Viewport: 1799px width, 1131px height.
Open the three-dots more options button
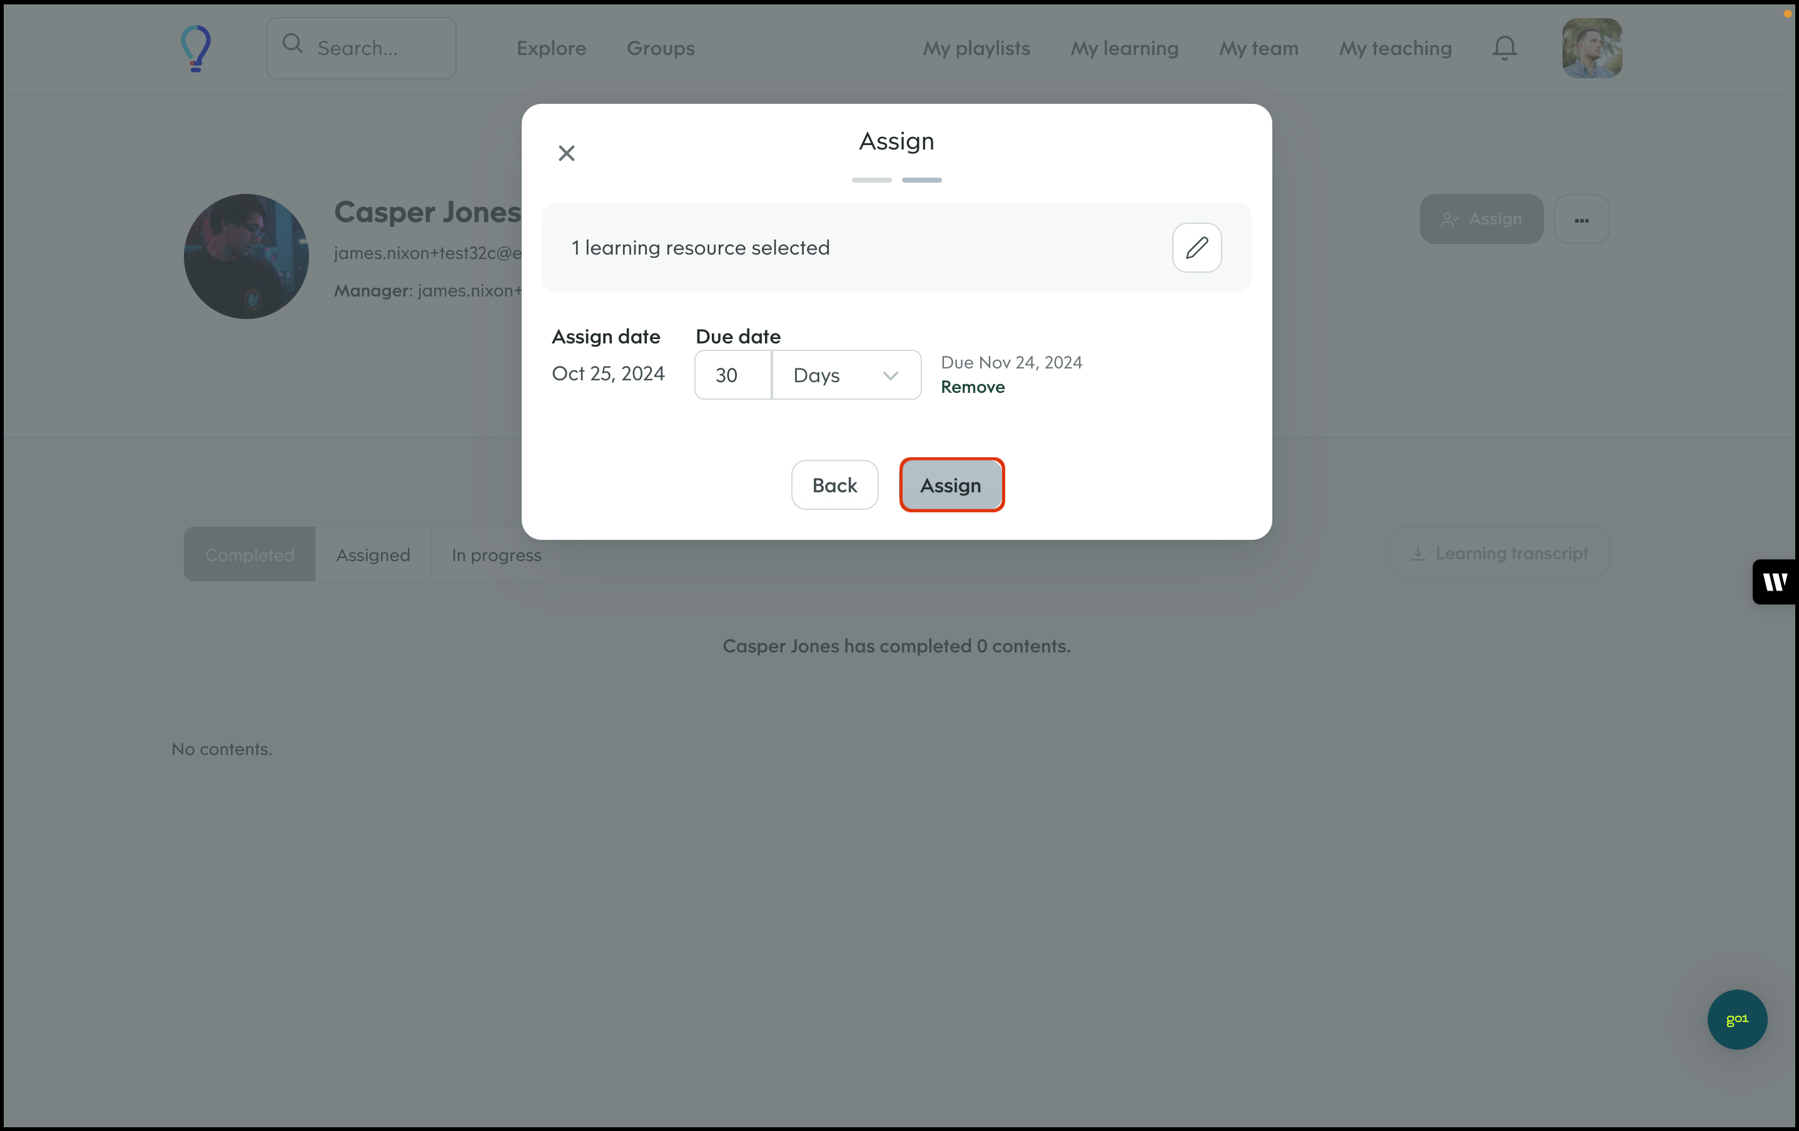click(1581, 219)
